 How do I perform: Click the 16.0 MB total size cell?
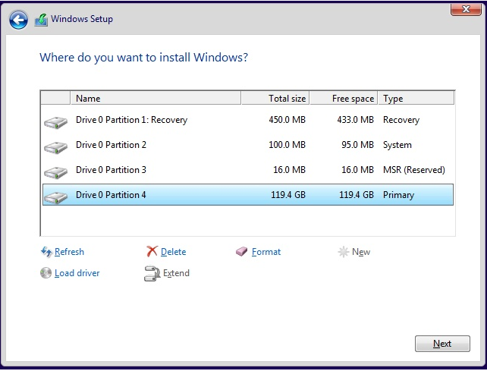pos(290,170)
